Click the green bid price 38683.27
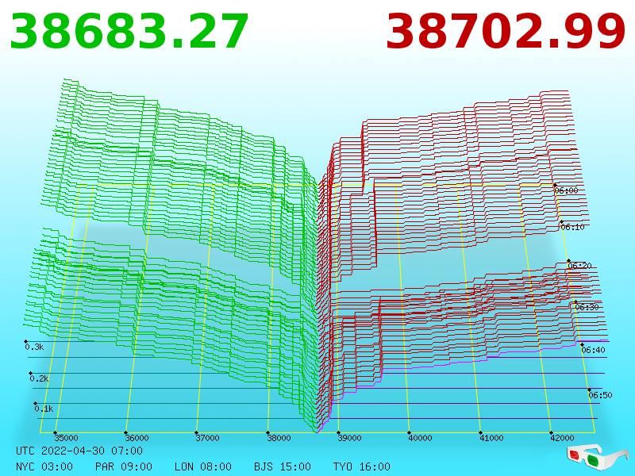The image size is (635, 476). tap(129, 32)
